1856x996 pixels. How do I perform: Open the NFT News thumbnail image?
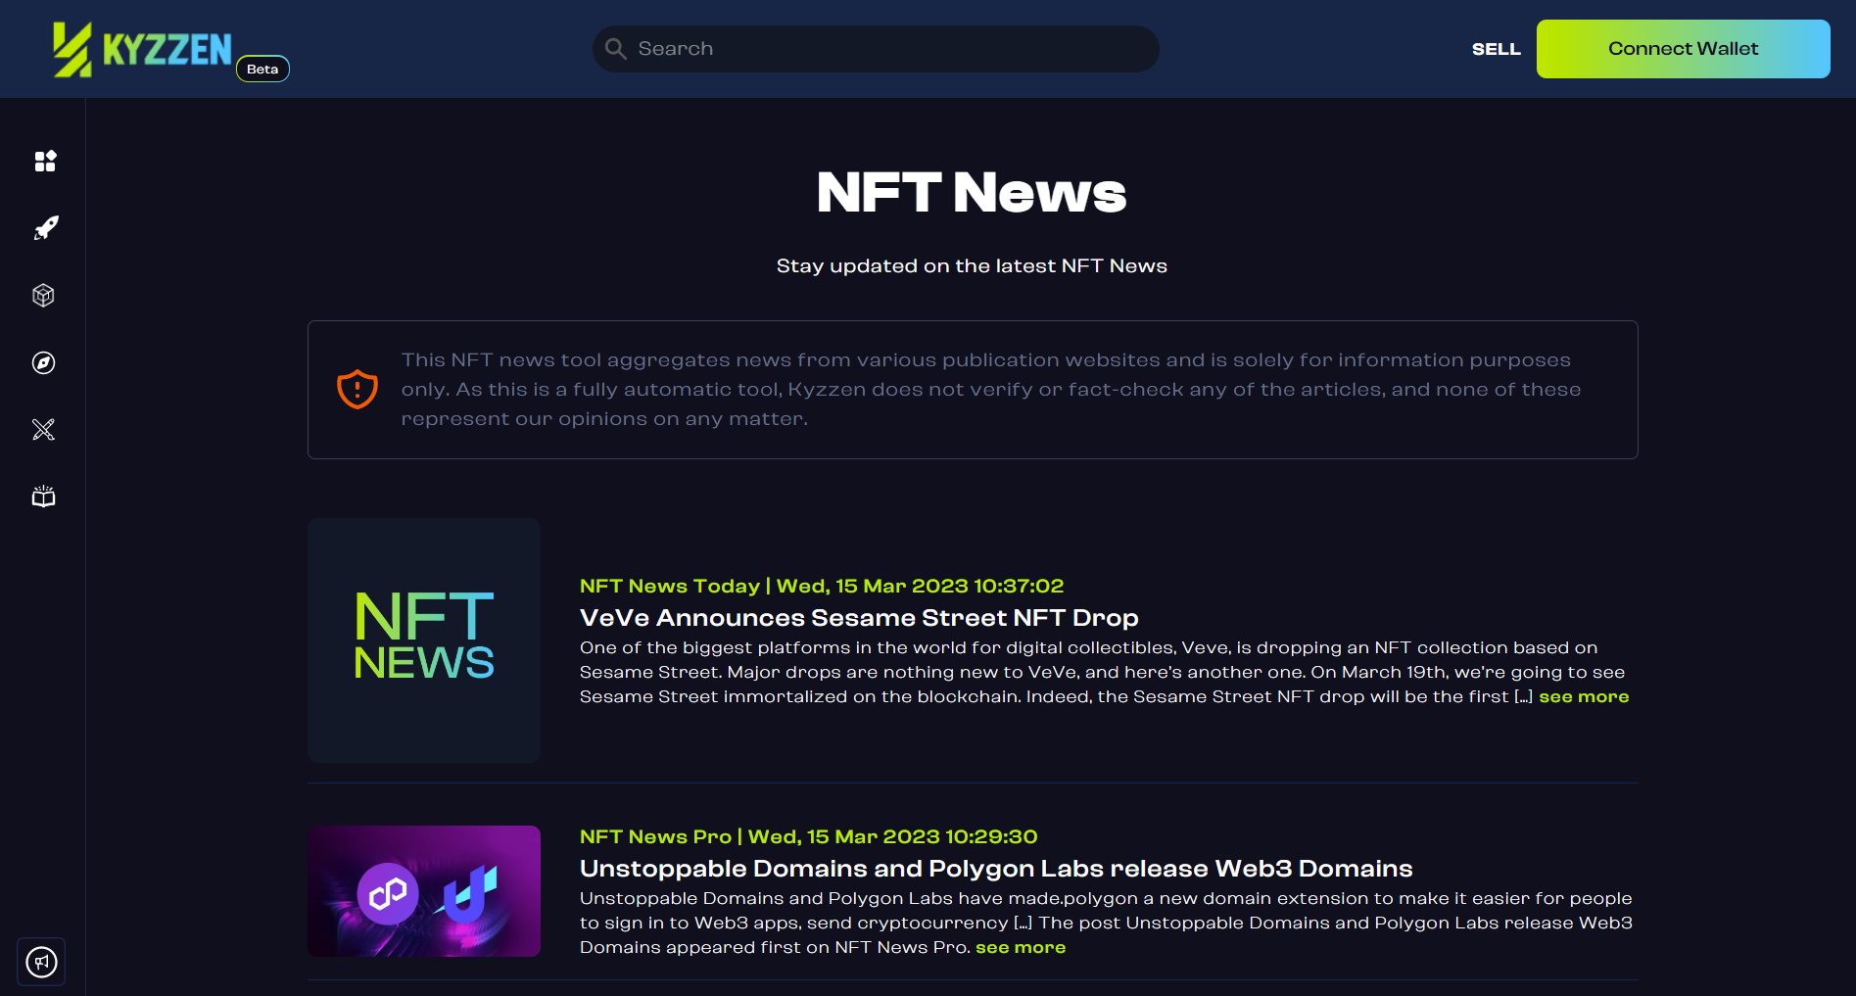424,640
